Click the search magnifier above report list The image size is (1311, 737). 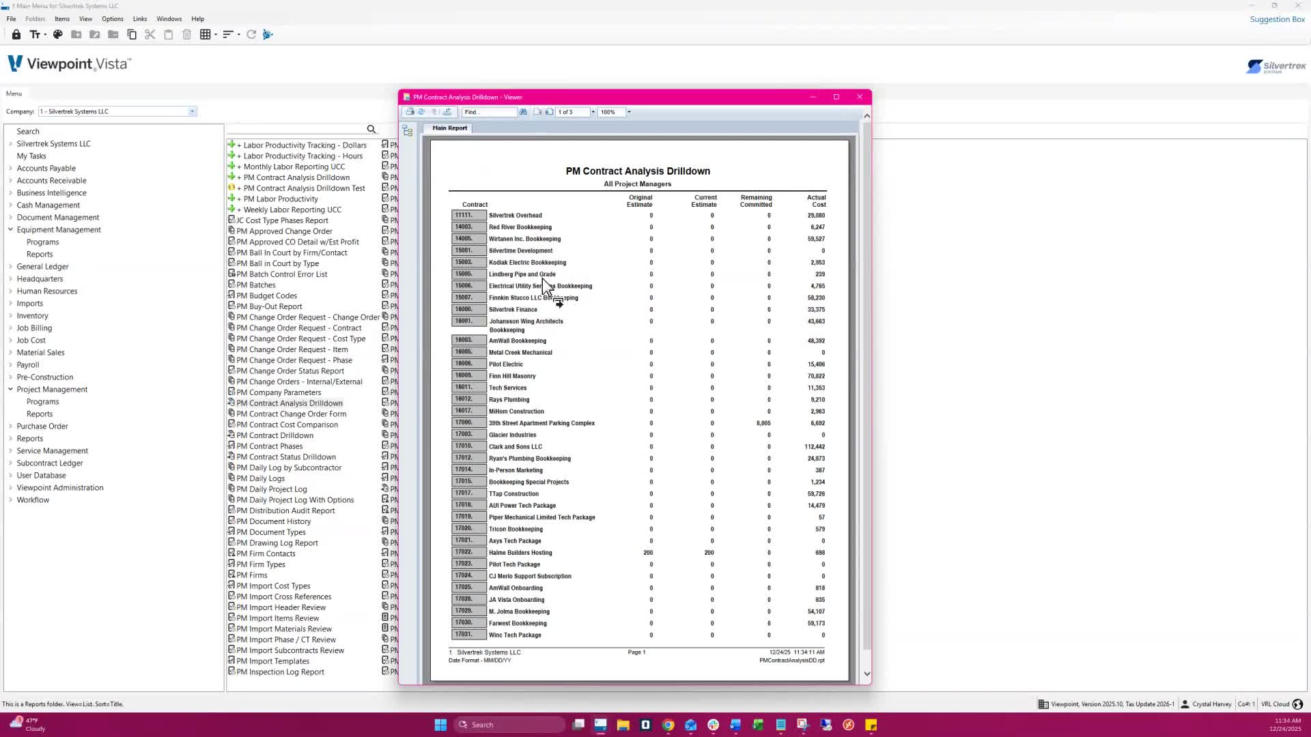click(x=371, y=129)
